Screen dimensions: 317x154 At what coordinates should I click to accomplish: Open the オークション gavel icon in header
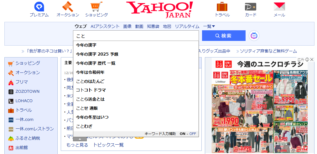pos(68,7)
